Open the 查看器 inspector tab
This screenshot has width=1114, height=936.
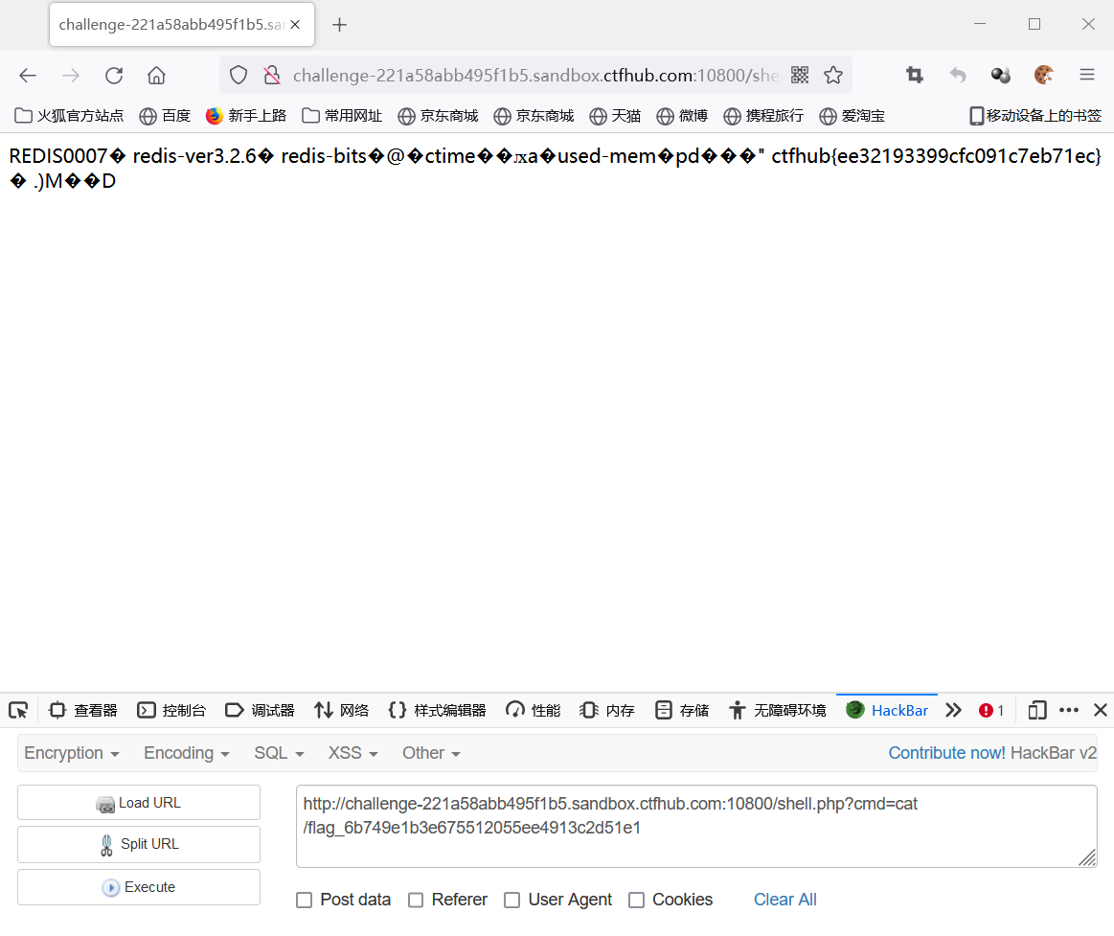tap(83, 710)
